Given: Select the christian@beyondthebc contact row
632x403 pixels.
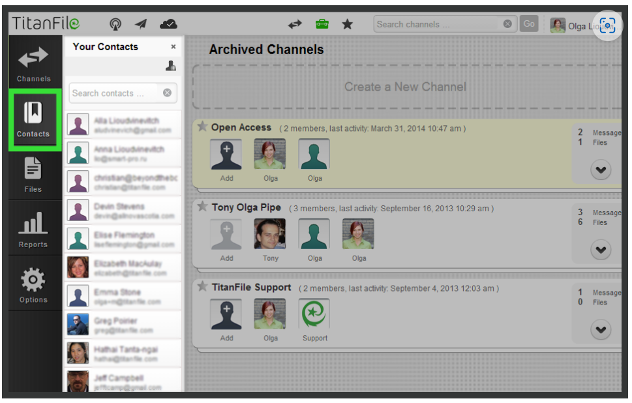Looking at the screenshot, I should (x=123, y=182).
